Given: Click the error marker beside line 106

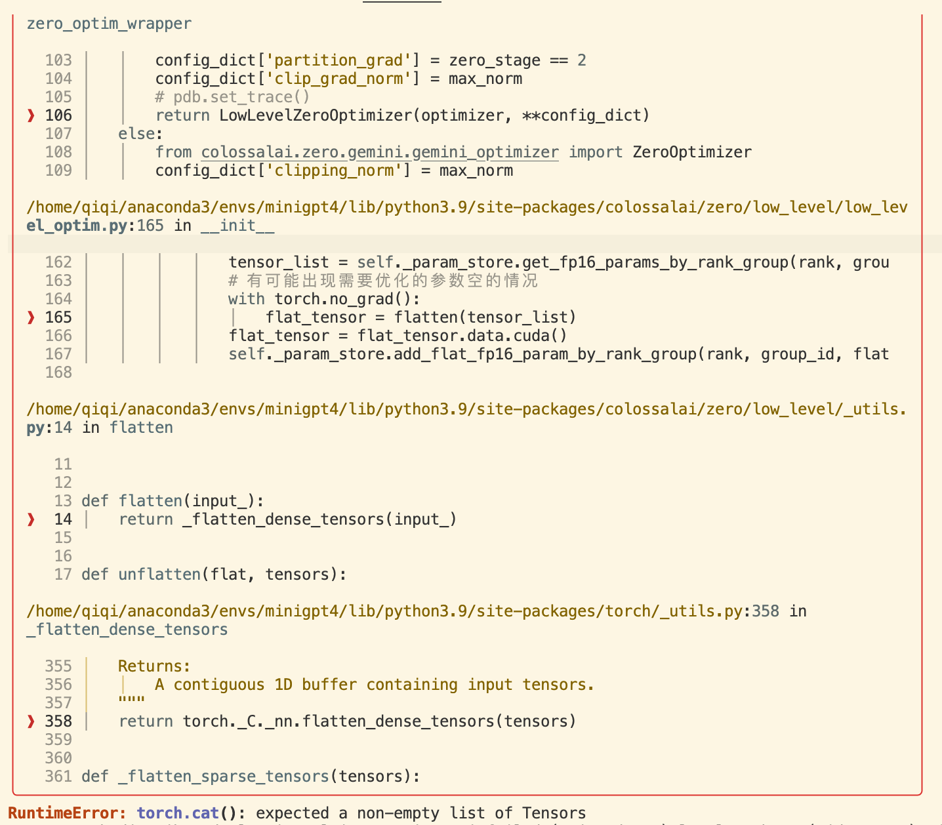Looking at the screenshot, I should point(30,115).
